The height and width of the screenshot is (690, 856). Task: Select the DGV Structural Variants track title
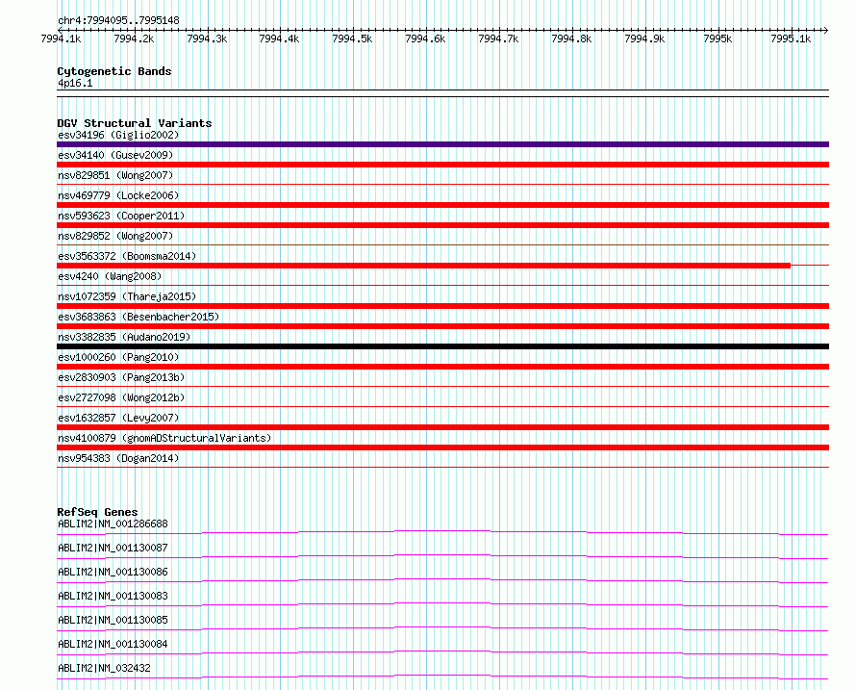coord(135,123)
